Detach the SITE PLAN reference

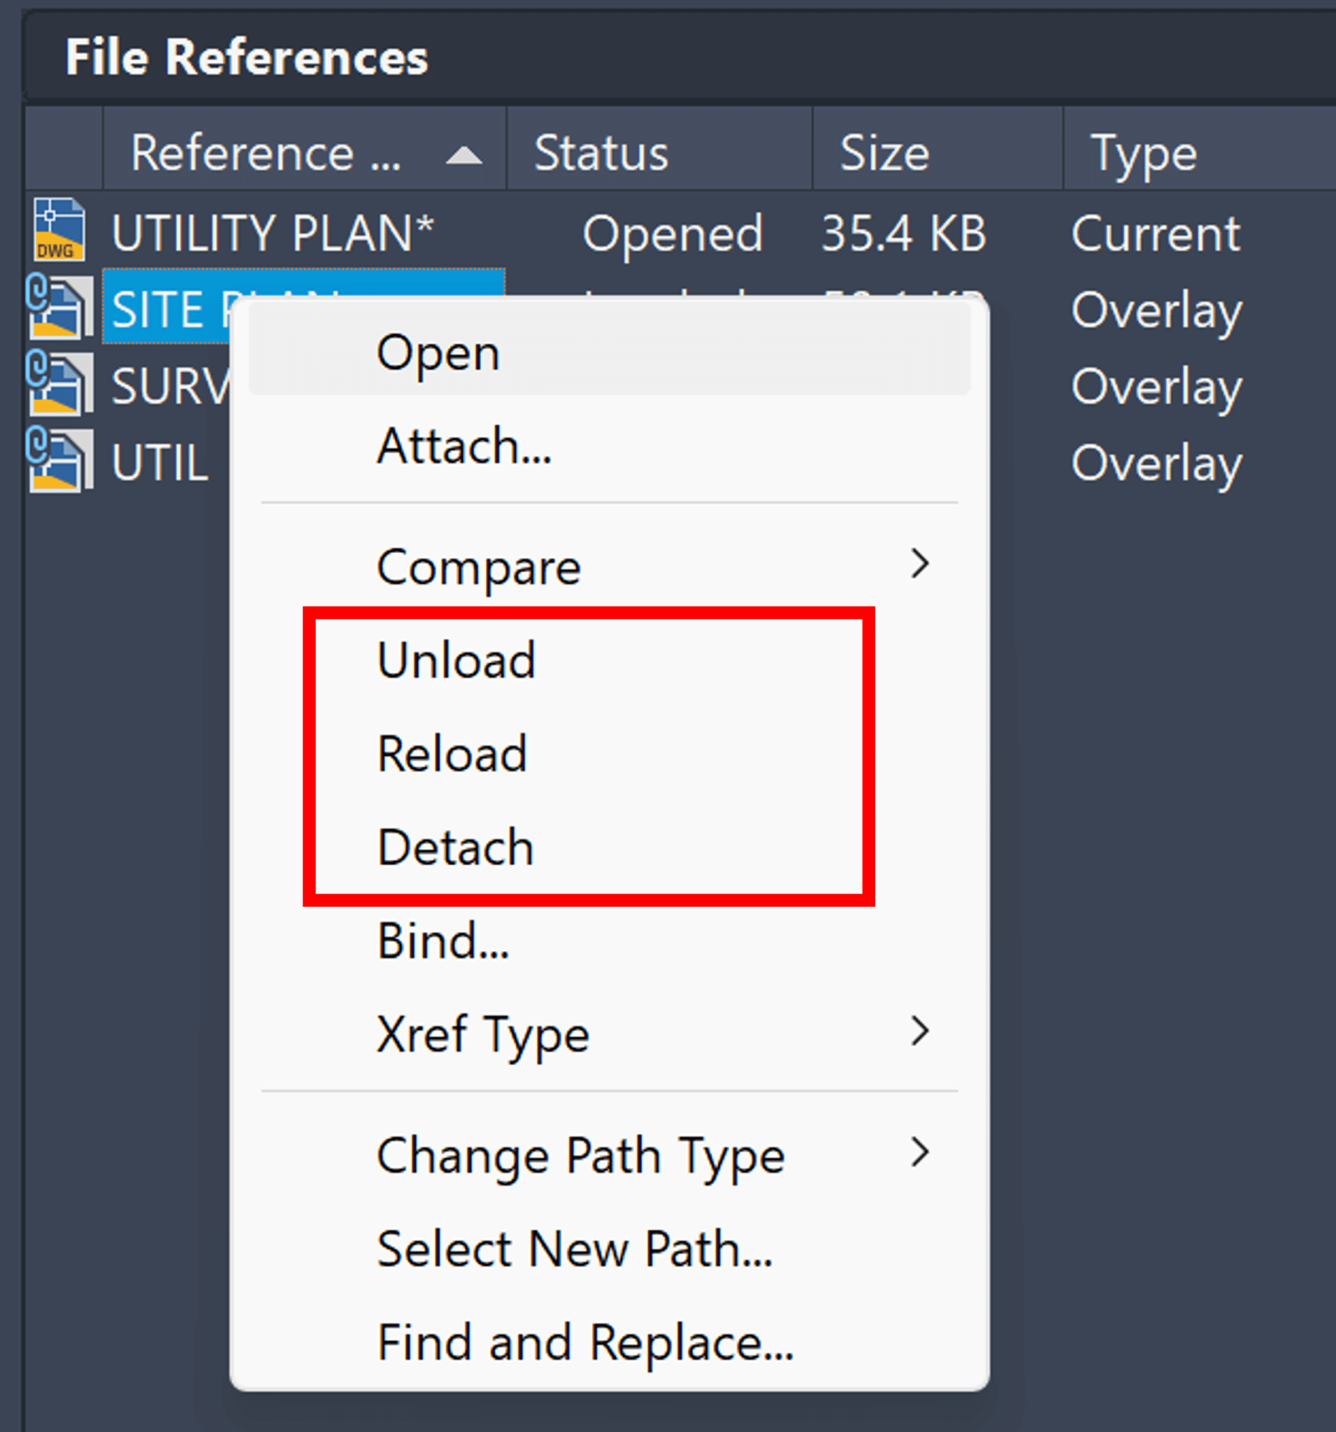454,847
